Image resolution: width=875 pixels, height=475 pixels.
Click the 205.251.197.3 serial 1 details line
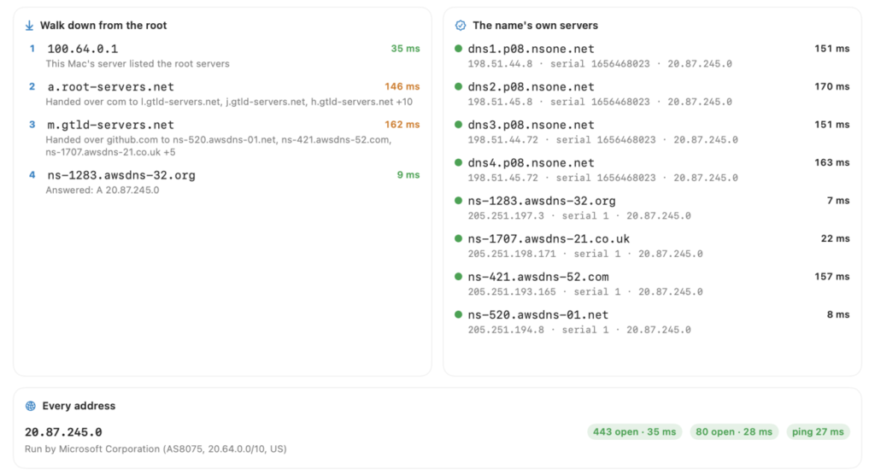[x=579, y=215]
